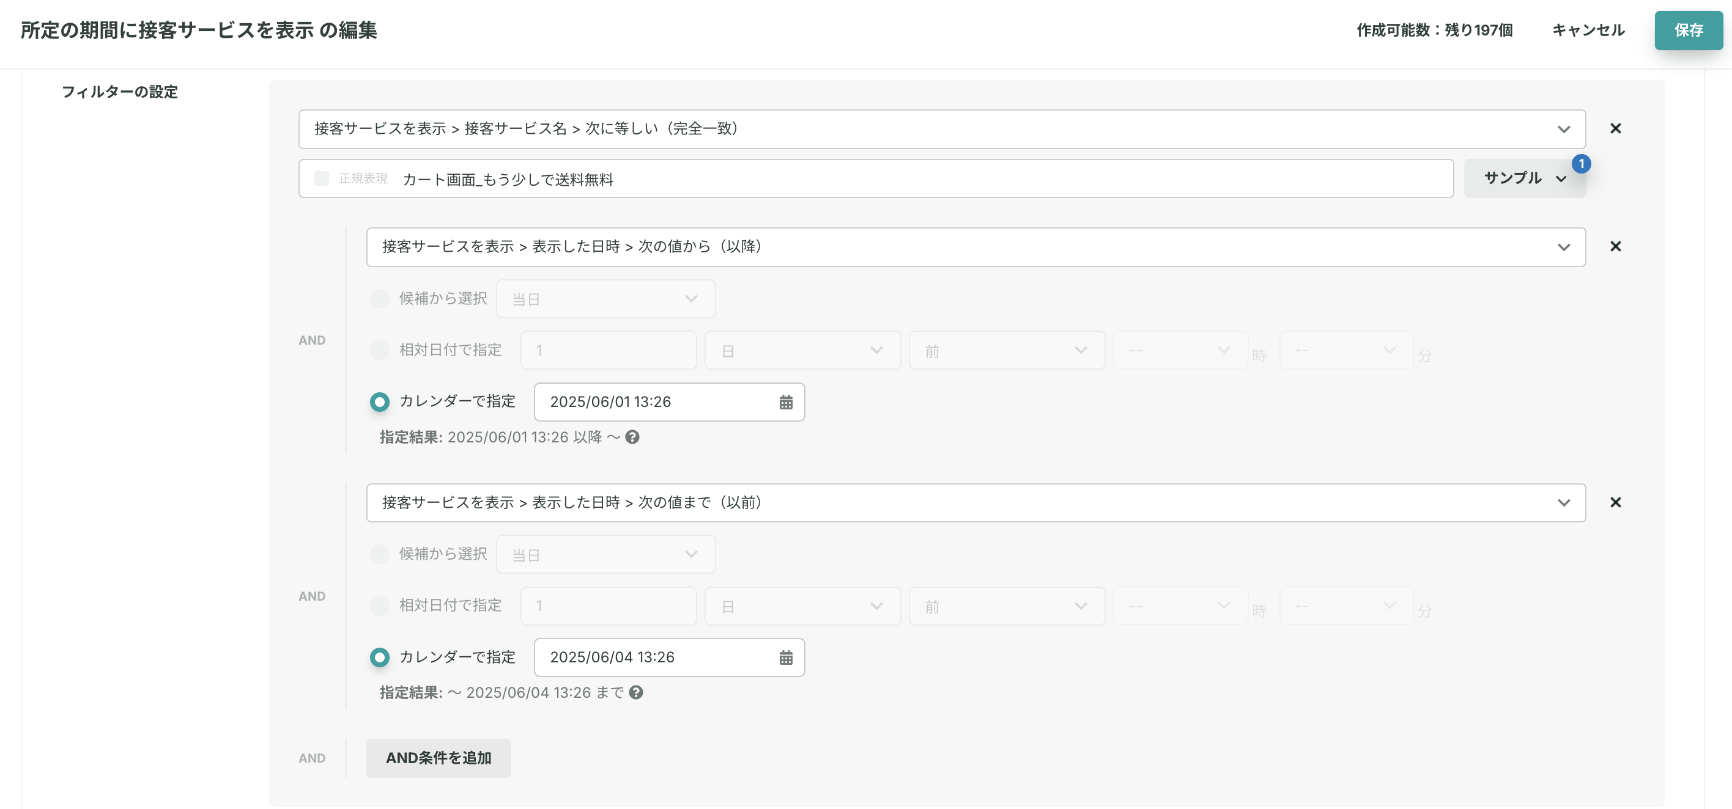Click relative day number field in 以前 condition
The width and height of the screenshot is (1732, 809).
(609, 606)
